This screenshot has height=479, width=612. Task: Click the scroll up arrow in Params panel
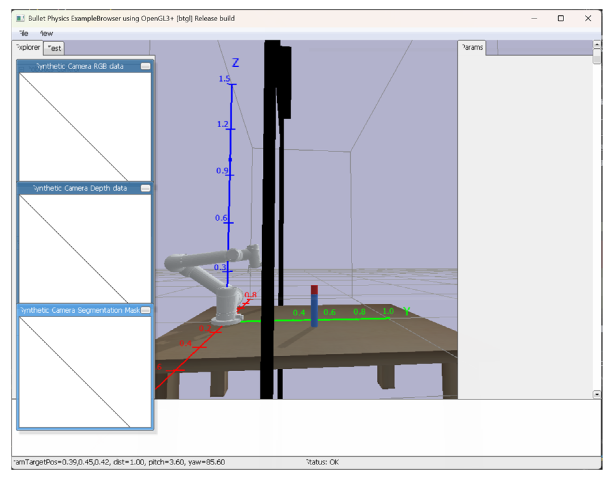click(596, 44)
